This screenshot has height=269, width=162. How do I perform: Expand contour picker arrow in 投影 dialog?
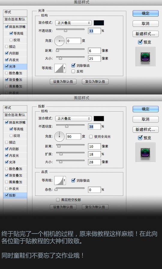(x=64, y=180)
